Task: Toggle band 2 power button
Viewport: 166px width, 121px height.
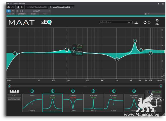Action: pos(53,91)
